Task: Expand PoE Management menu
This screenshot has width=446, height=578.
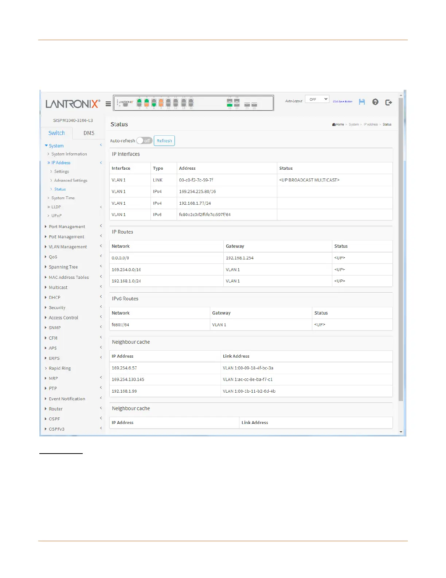Action: pos(67,237)
